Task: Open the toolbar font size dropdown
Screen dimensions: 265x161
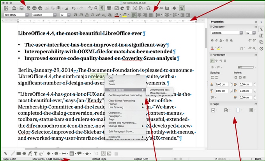Action: coord(69,15)
